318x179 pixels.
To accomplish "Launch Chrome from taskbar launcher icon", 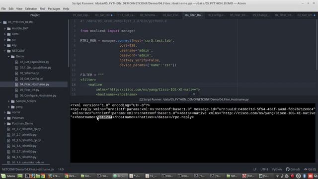I will [43, 176].
